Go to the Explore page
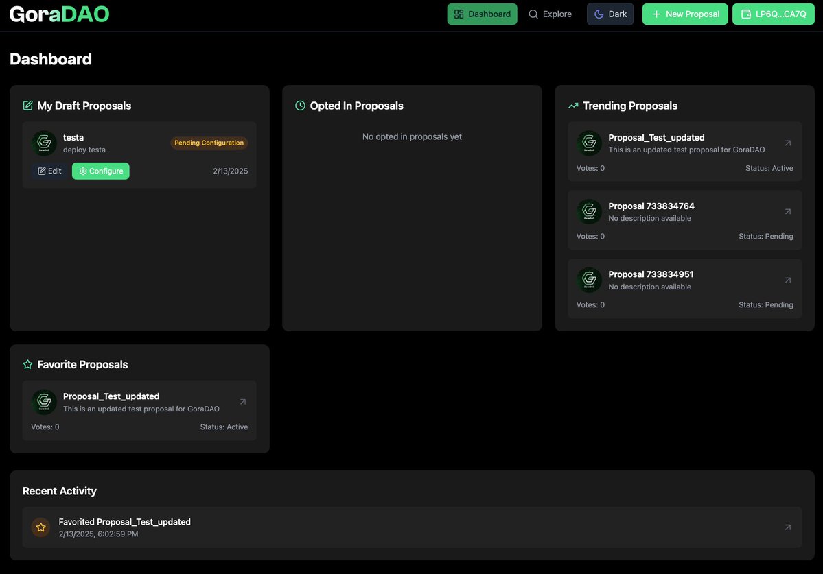Viewport: 823px width, 574px height. (x=550, y=14)
